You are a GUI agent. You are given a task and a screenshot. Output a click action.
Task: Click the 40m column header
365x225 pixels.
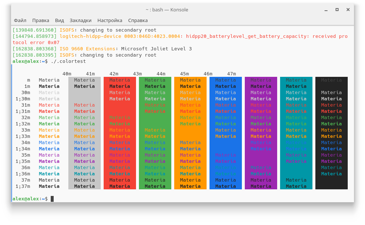67,74
